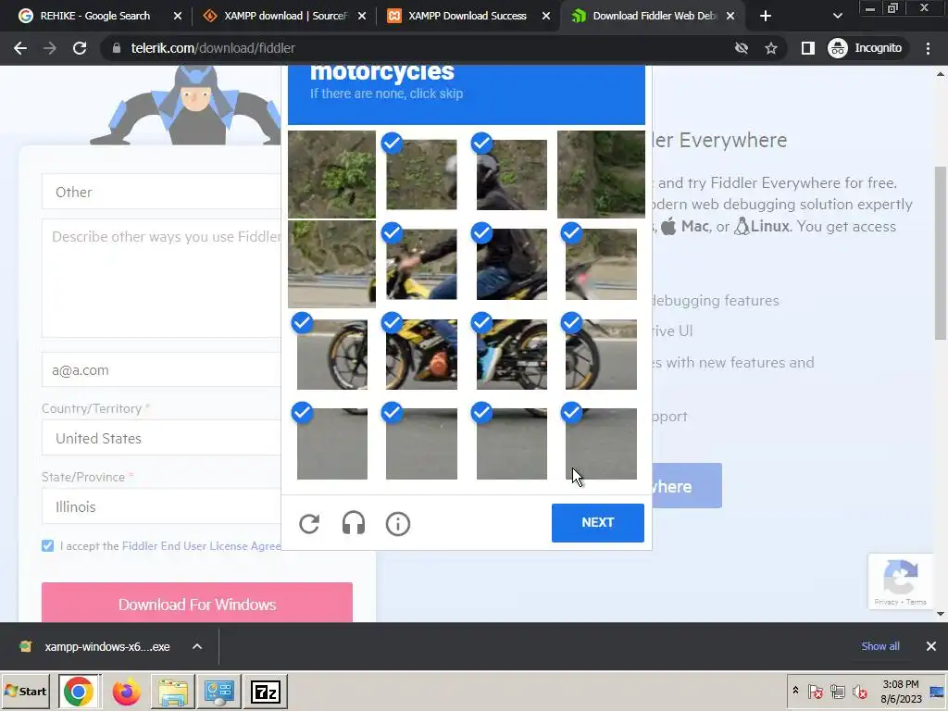Viewport: 948px width, 711px height.
Task: Expand xampp download options chevron
Action: pyautogui.click(x=197, y=646)
